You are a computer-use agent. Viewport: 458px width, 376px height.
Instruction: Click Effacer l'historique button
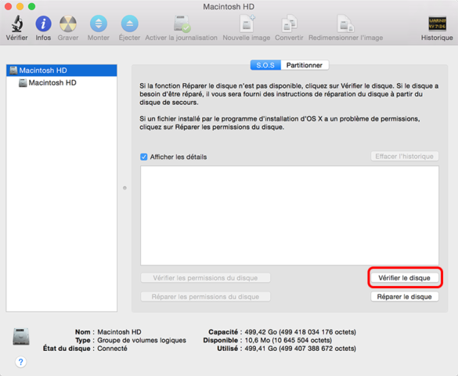(405, 157)
